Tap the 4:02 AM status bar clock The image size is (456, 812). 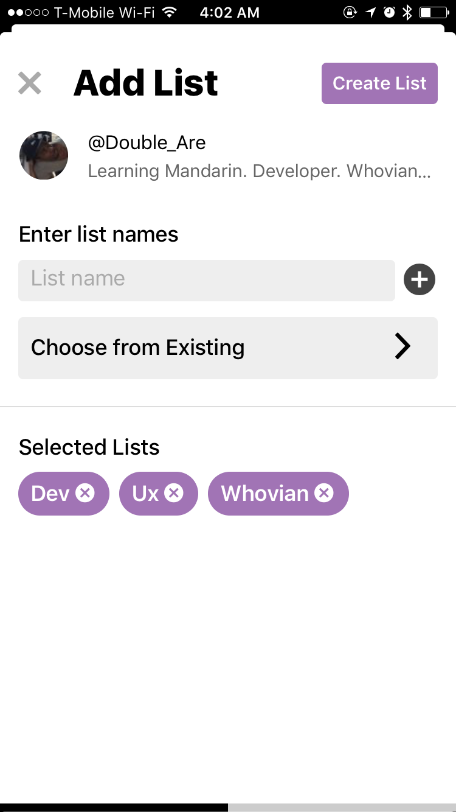coord(229,12)
